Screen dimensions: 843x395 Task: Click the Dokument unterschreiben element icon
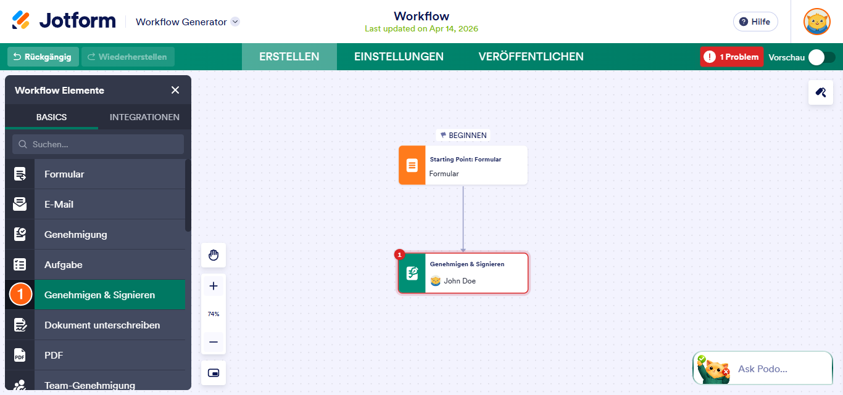20,325
